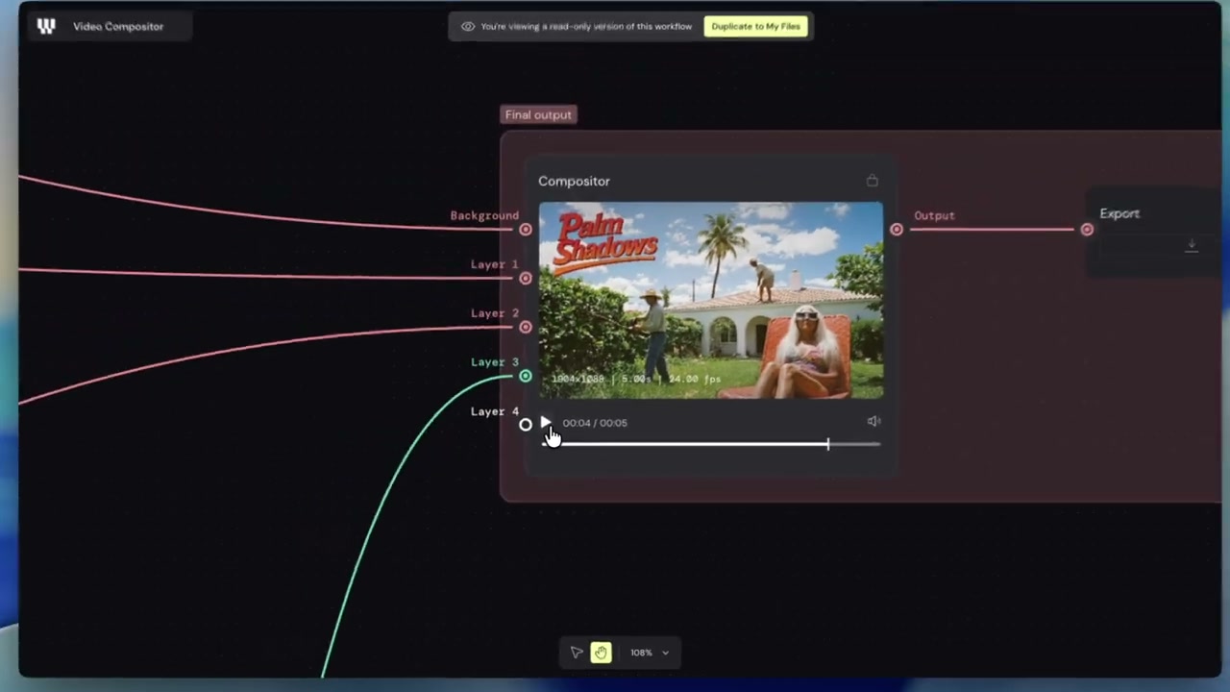Click the Export node title
The width and height of the screenshot is (1230, 692).
click(x=1119, y=213)
